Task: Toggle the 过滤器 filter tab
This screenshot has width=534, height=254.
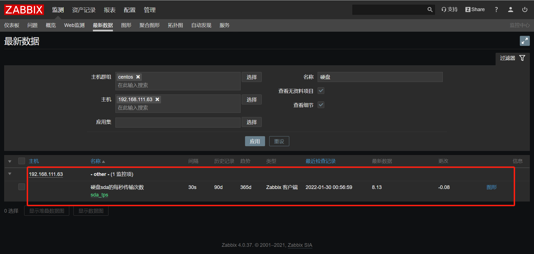Action: (x=513, y=58)
